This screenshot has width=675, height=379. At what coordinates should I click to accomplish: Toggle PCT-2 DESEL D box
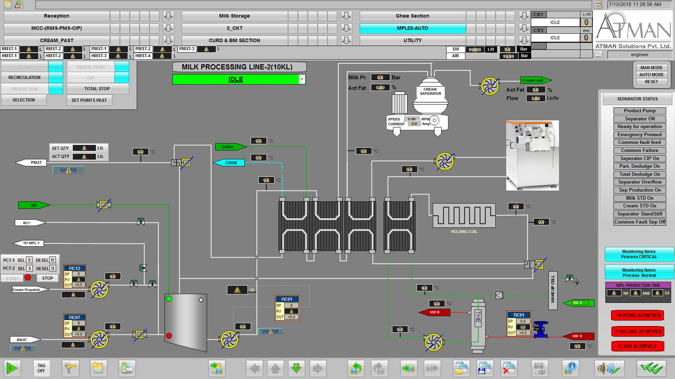pyautogui.click(x=53, y=268)
